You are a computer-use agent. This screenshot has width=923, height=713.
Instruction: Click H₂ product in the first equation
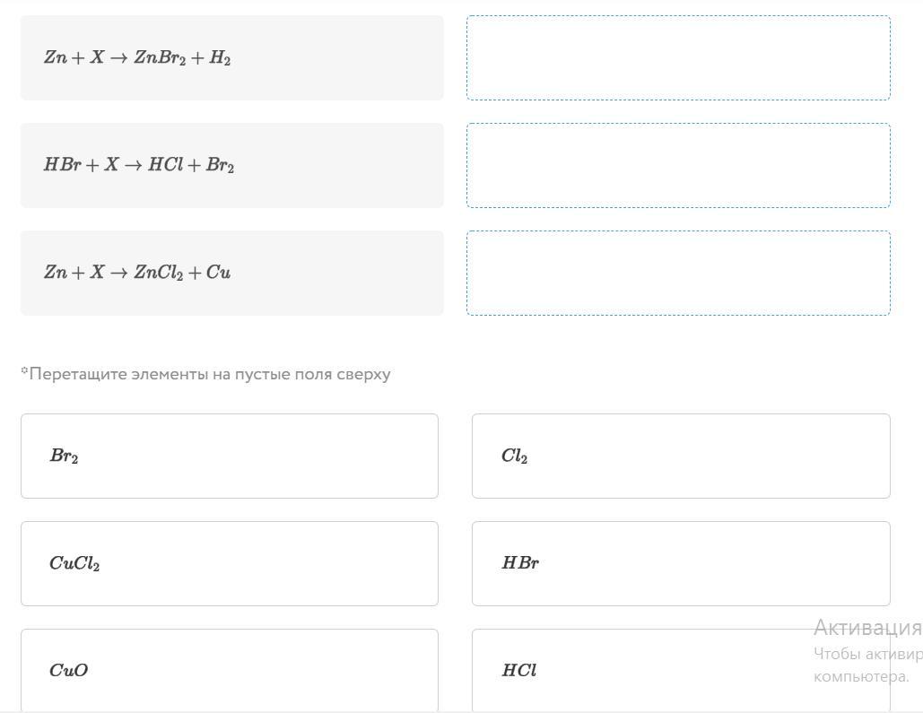pyautogui.click(x=220, y=58)
